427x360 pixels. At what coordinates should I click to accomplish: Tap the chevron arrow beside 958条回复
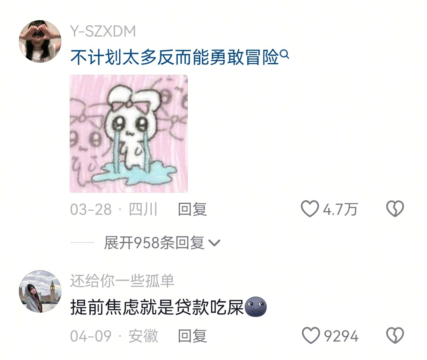pos(214,243)
